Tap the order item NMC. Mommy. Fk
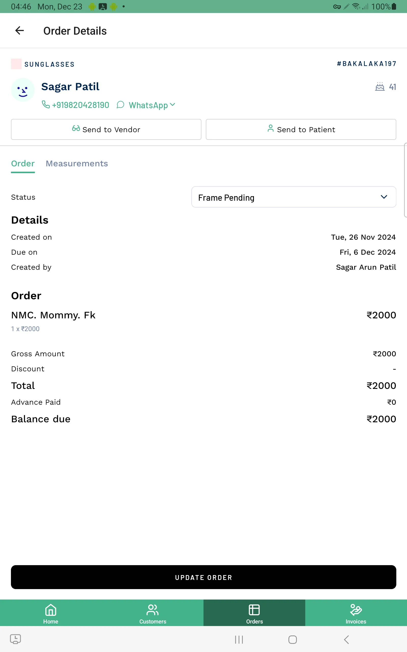This screenshot has height=652, width=407. 53,315
